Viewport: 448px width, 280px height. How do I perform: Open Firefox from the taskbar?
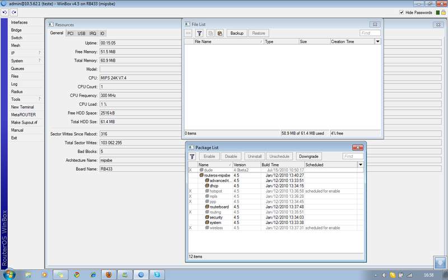click(x=109, y=275)
